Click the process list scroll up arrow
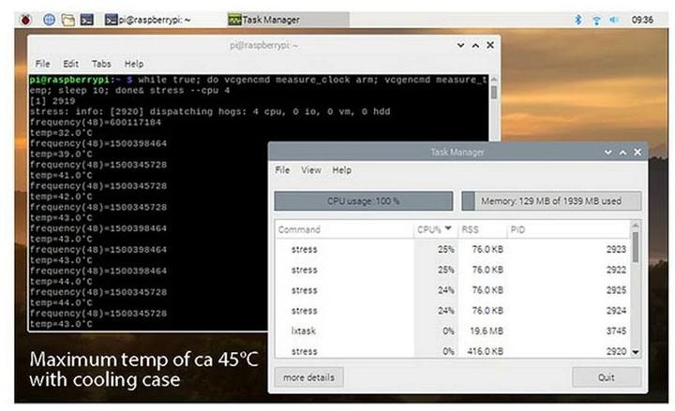 tap(636, 226)
